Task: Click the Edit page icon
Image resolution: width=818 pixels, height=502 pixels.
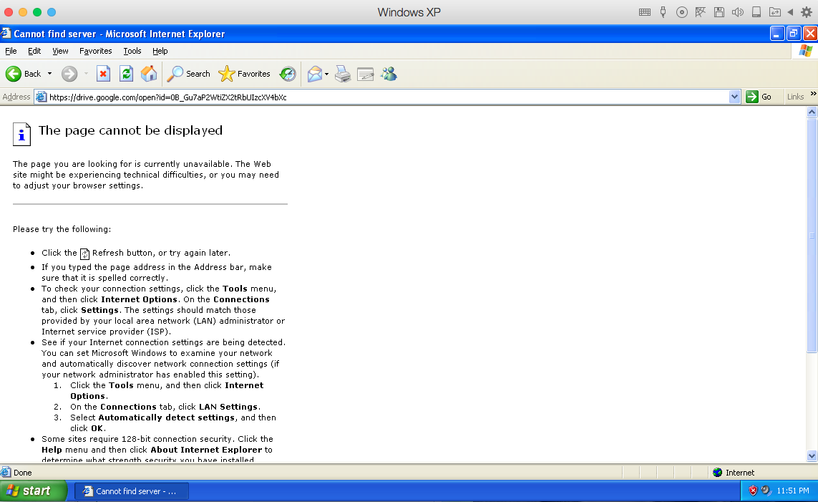Action: (x=365, y=74)
